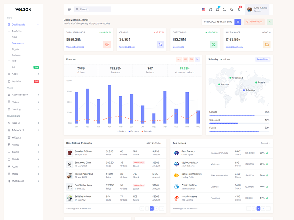Open the language flag selector

pos(203,9)
